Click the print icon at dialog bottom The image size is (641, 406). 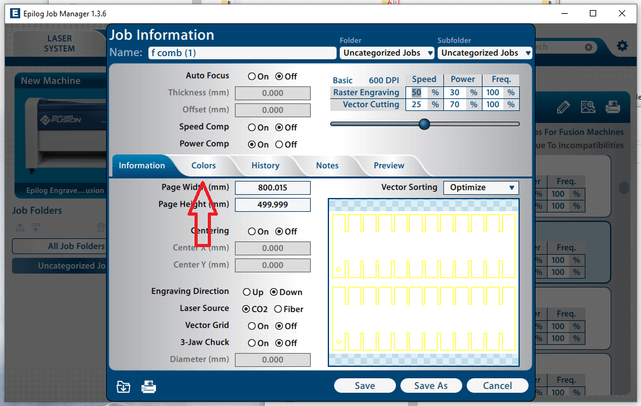click(x=149, y=386)
